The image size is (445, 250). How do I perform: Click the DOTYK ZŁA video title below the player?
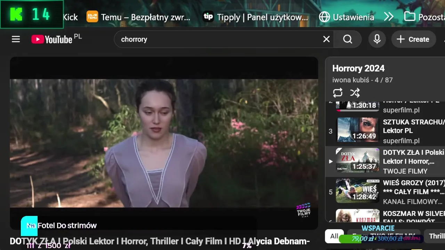160,241
